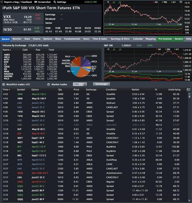Click the expand icon on the VXX chart corner

click(181, 2)
